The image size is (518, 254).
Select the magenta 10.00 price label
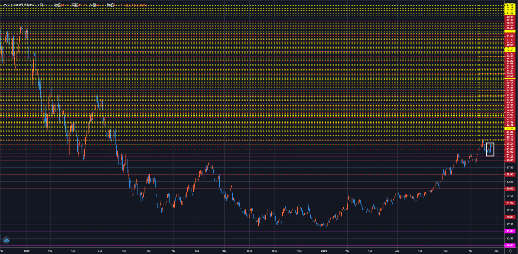510,245
